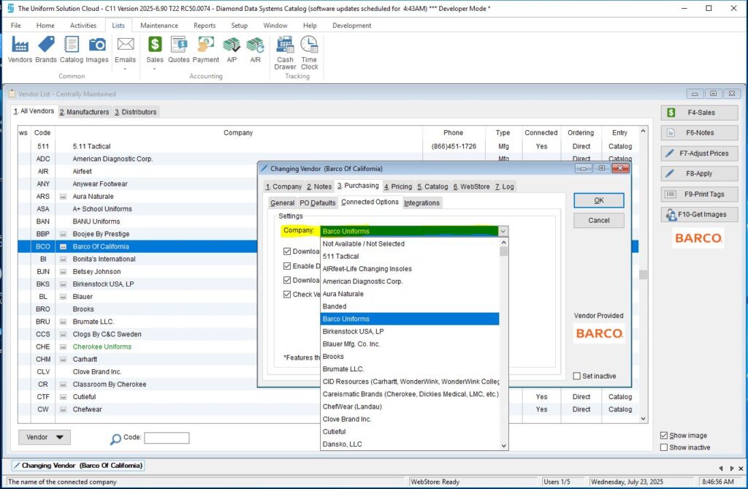Open the Cash Drawer icon

[x=285, y=45]
